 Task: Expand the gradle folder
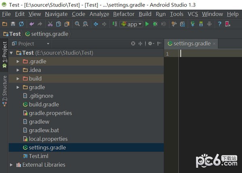click(18, 87)
